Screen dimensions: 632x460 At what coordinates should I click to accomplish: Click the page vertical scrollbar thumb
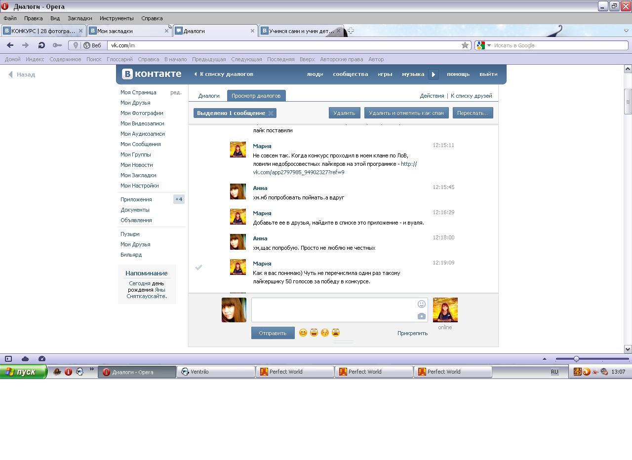click(x=628, y=102)
